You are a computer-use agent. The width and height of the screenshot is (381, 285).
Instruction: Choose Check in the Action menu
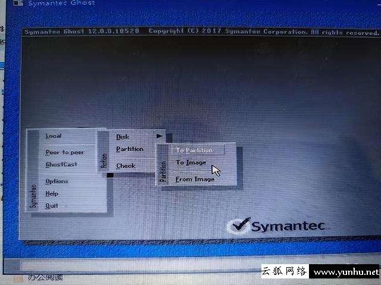click(x=126, y=166)
